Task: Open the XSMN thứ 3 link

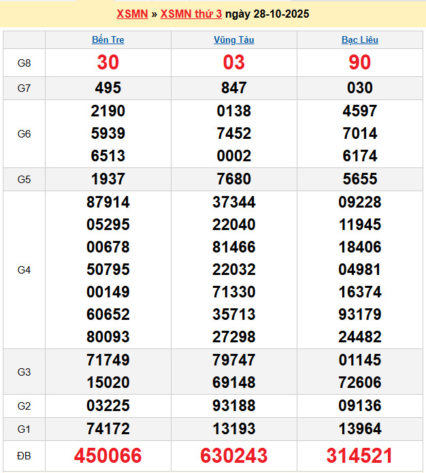Action: [x=191, y=14]
